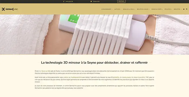Click the 3D minceur hero banner image
The height and width of the screenshot is (97, 189).
click(94, 35)
